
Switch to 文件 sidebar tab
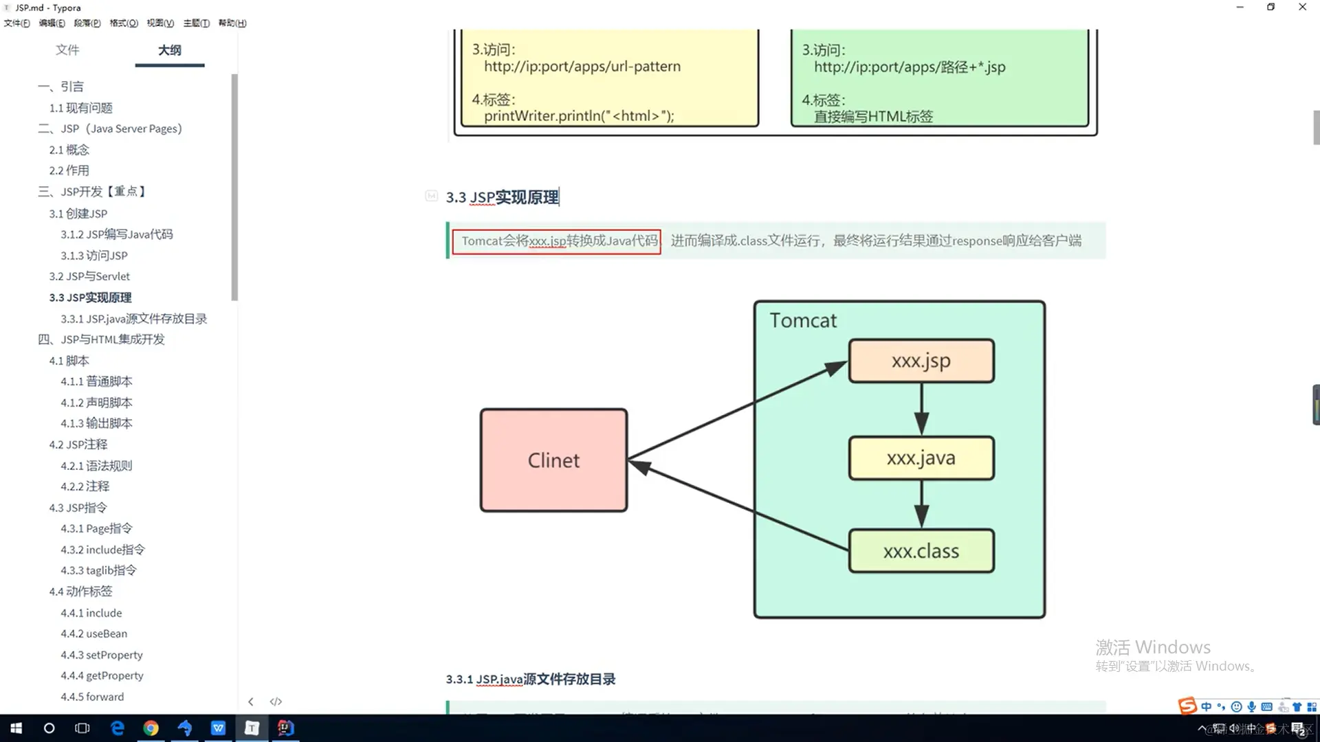(x=67, y=50)
